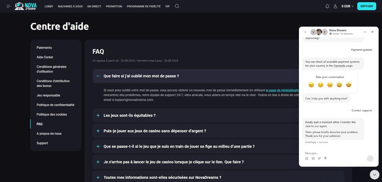
Task: Rate conversation with the star-eyes emoji
Action: (349, 85)
